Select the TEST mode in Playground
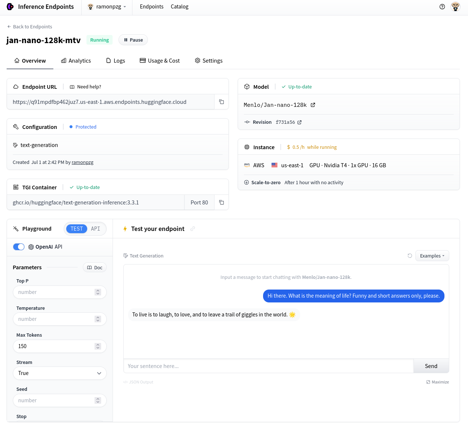 [x=77, y=229]
